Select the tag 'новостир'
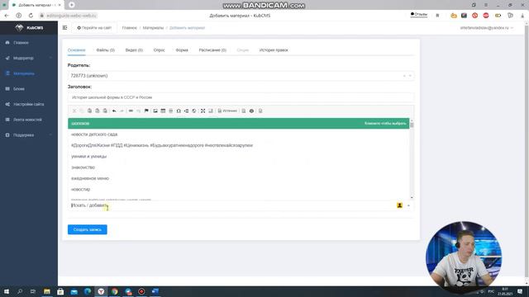 (x=239, y=189)
